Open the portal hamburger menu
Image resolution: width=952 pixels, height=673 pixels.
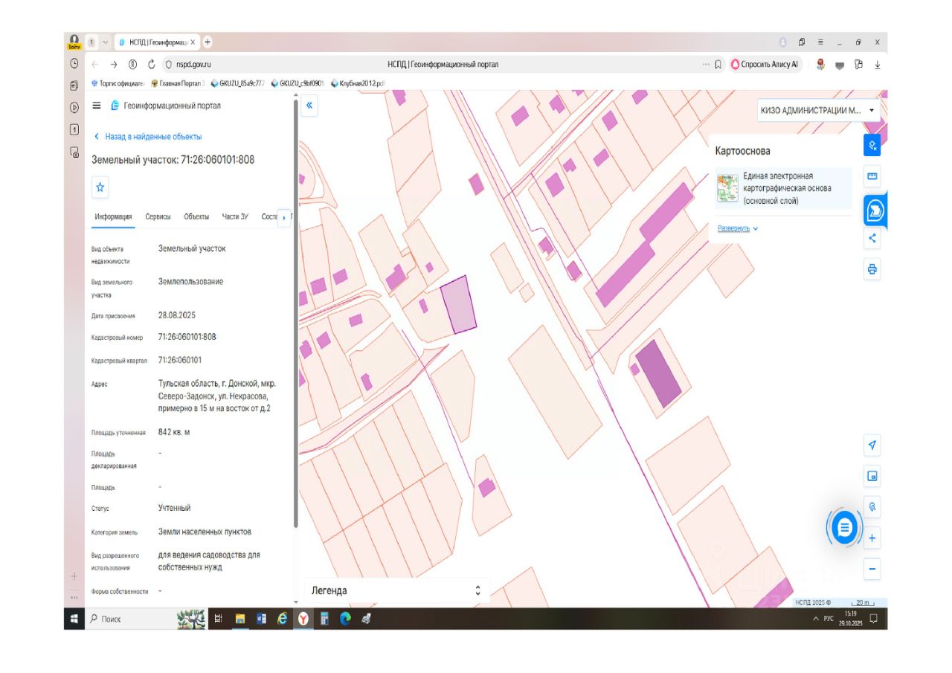click(96, 106)
